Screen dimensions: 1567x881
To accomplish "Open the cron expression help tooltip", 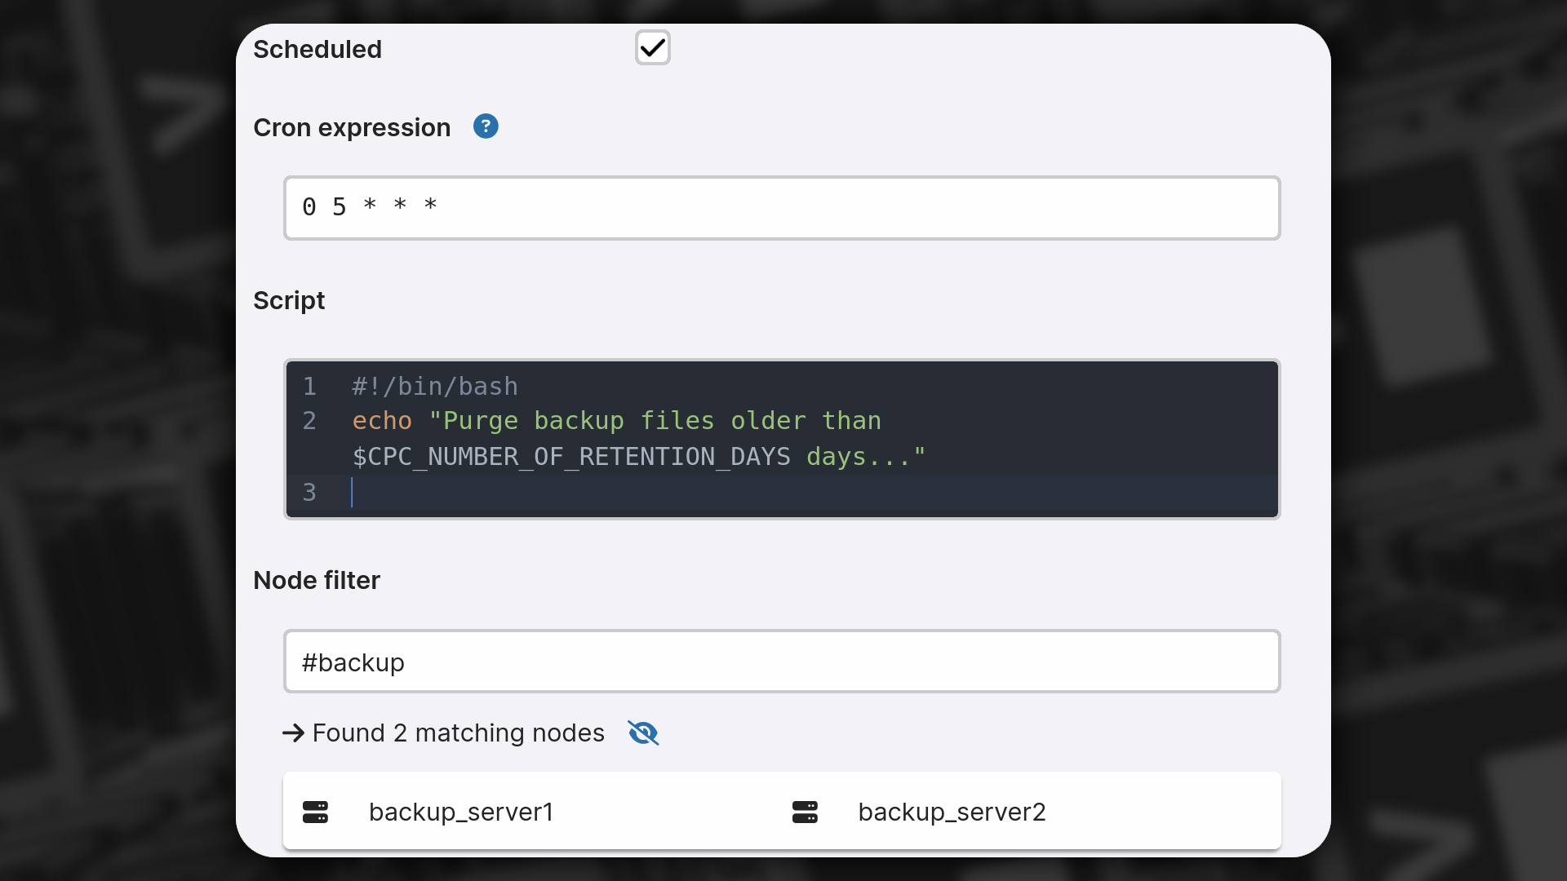I will click(486, 126).
